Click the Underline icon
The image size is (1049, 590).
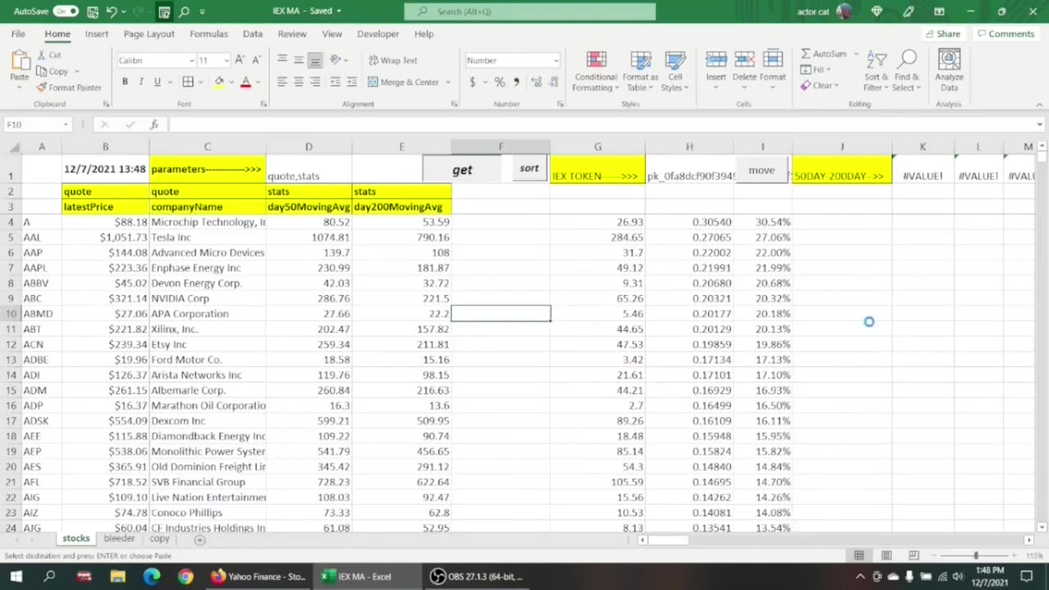point(157,82)
